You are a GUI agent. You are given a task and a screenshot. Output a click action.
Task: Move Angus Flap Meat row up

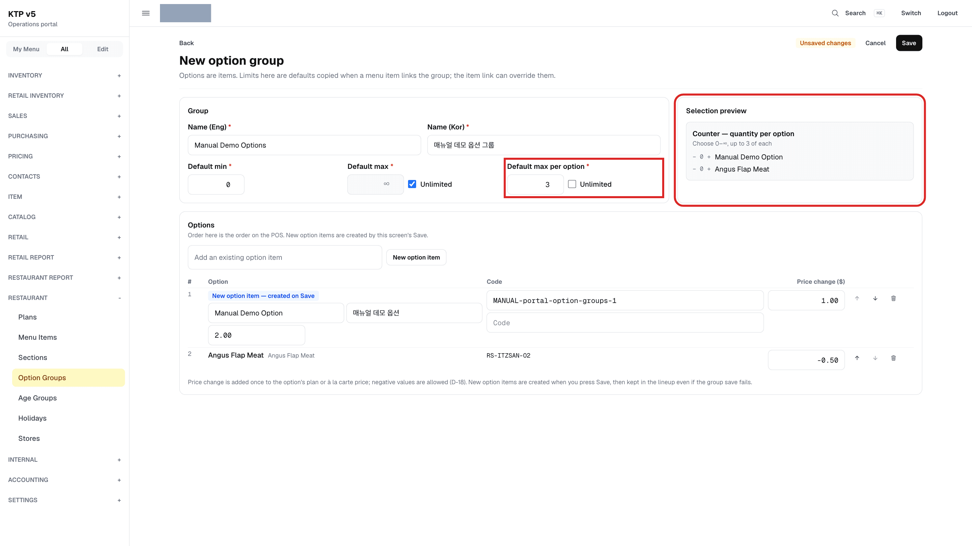[x=857, y=358]
